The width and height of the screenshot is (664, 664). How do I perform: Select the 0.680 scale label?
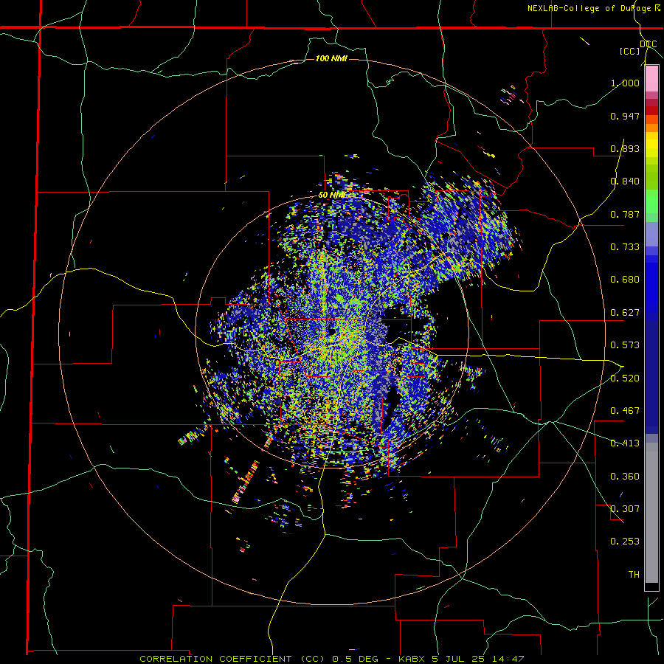click(x=625, y=280)
